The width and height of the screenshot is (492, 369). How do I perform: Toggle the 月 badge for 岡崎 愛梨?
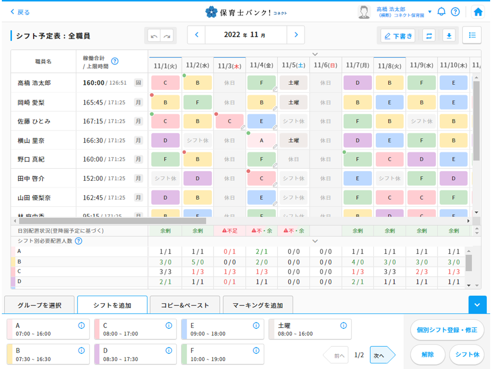tap(138, 102)
